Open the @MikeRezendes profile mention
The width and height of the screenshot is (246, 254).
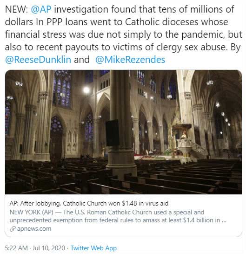click(130, 60)
